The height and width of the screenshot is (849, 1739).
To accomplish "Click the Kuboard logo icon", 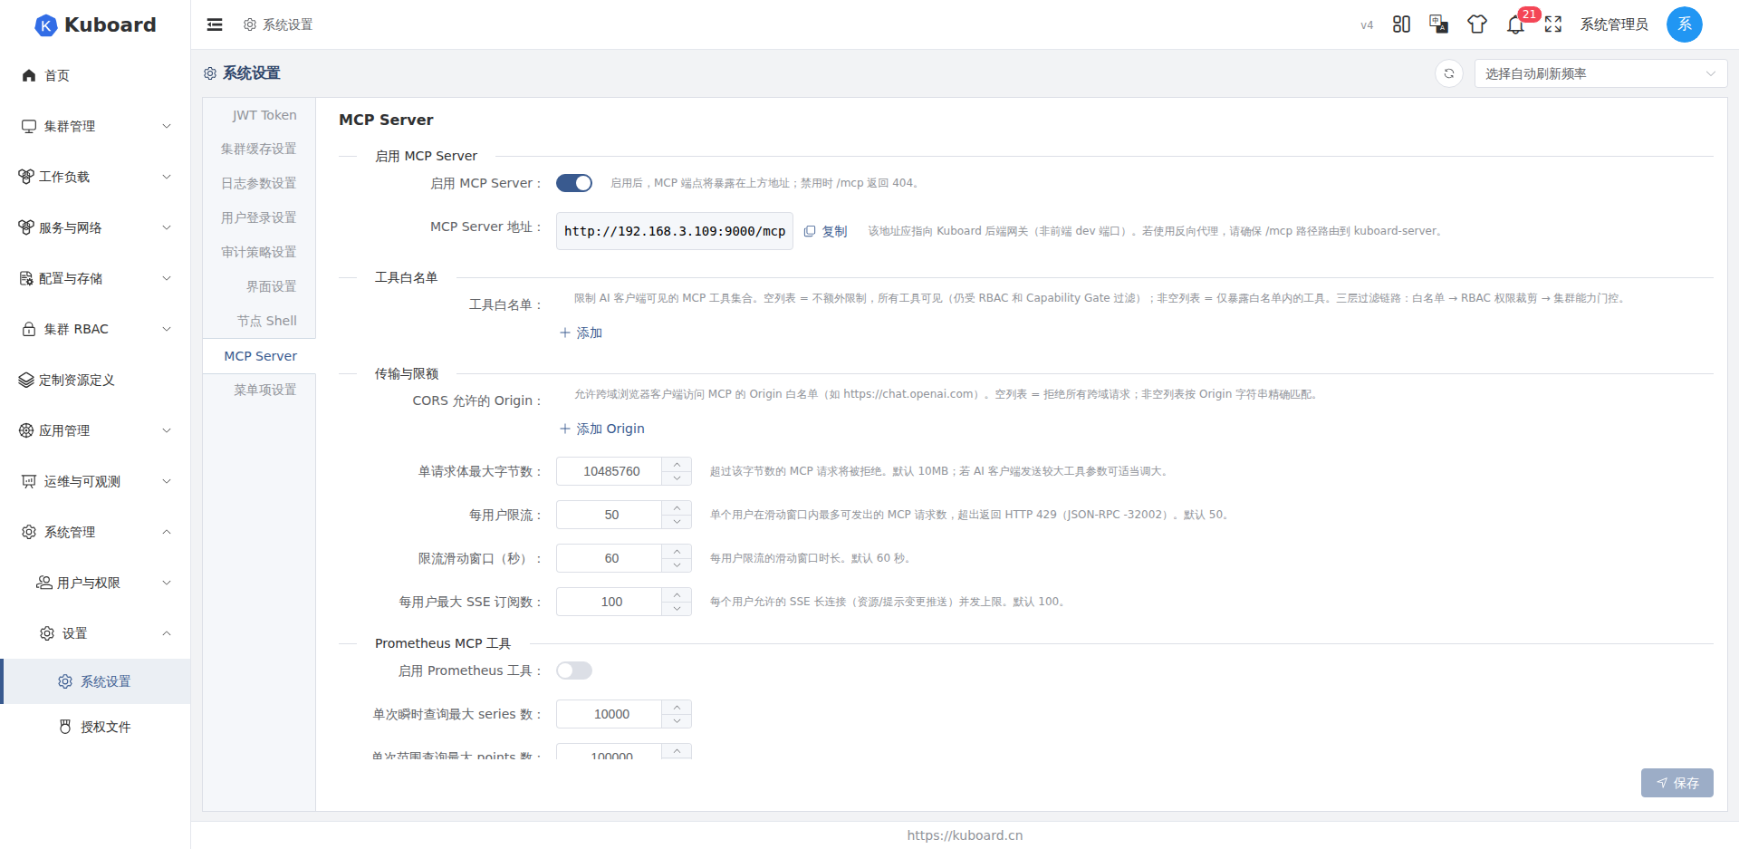I will (x=45, y=25).
